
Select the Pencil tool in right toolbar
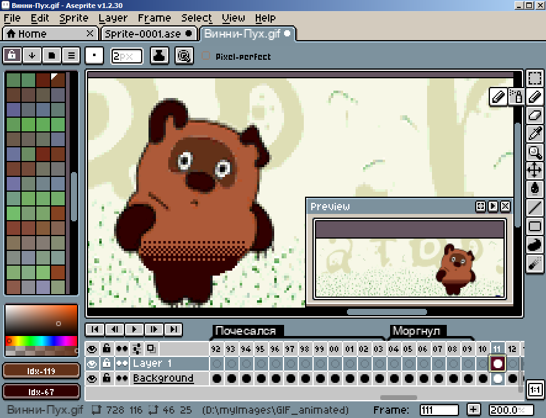[x=534, y=97]
